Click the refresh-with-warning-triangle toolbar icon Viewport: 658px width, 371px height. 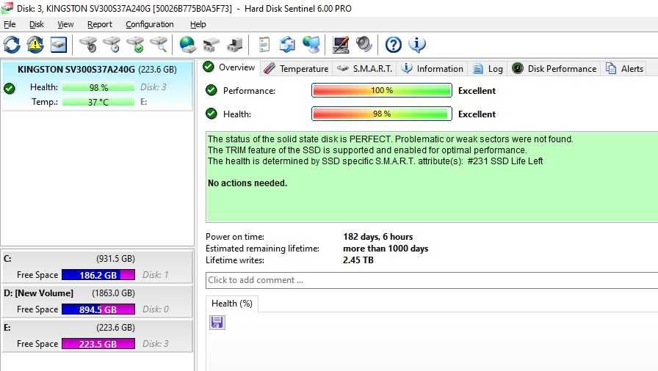click(35, 45)
